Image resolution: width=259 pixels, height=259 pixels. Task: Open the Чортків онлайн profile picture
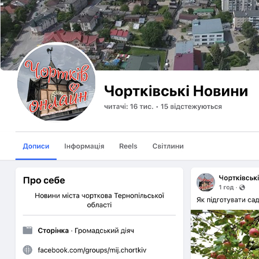57,82
